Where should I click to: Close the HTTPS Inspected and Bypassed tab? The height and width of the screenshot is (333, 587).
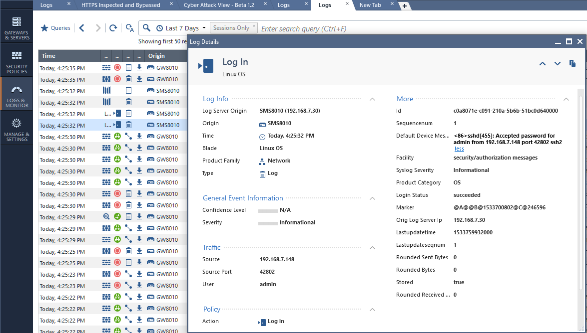click(171, 3)
